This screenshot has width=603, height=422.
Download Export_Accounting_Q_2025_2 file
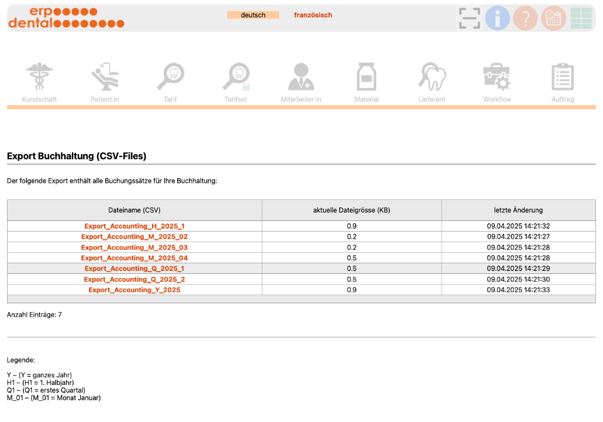click(134, 279)
